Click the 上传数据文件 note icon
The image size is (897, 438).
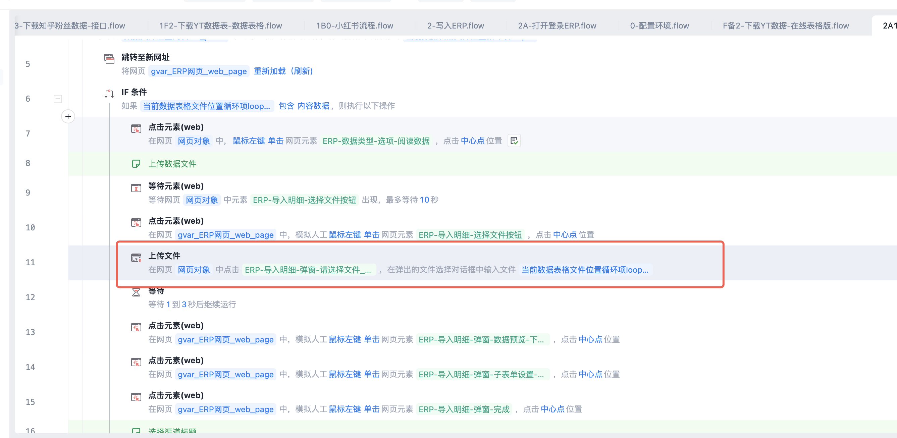136,164
